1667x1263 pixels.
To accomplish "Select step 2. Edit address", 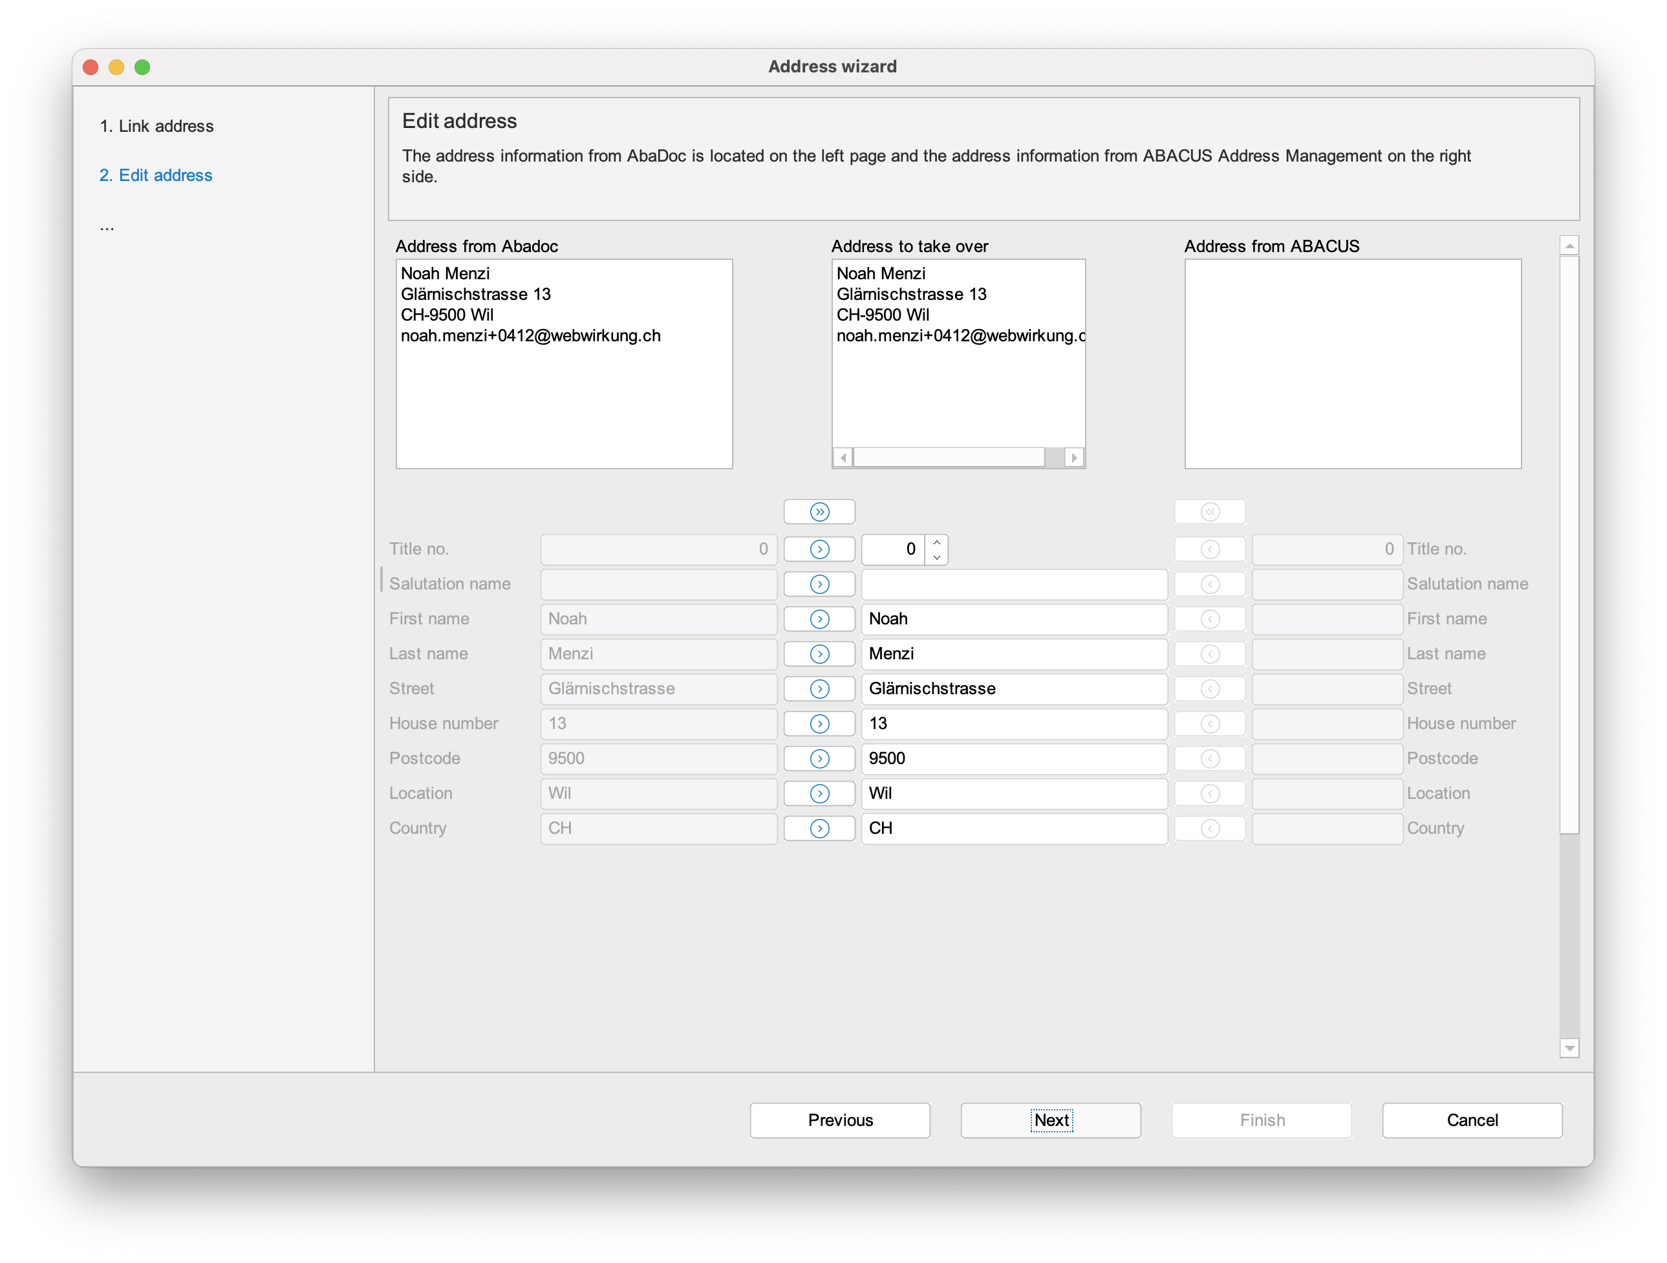I will (156, 175).
